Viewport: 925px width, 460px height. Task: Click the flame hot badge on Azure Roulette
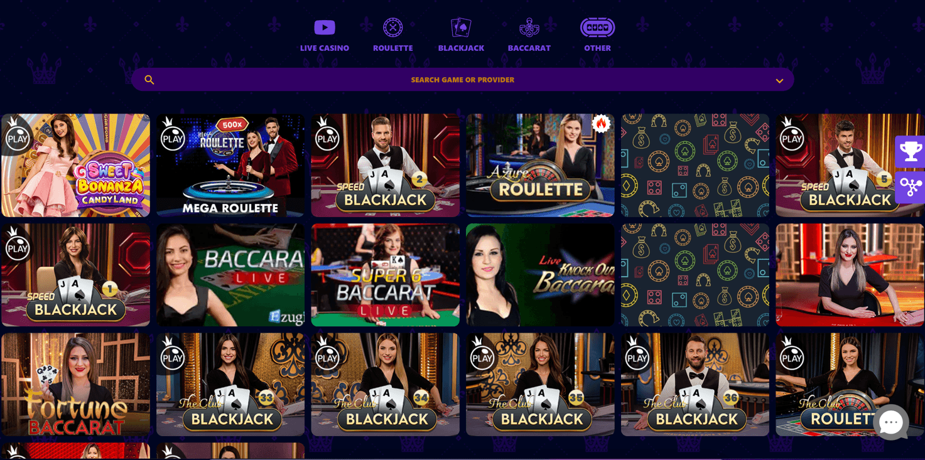coord(601,124)
